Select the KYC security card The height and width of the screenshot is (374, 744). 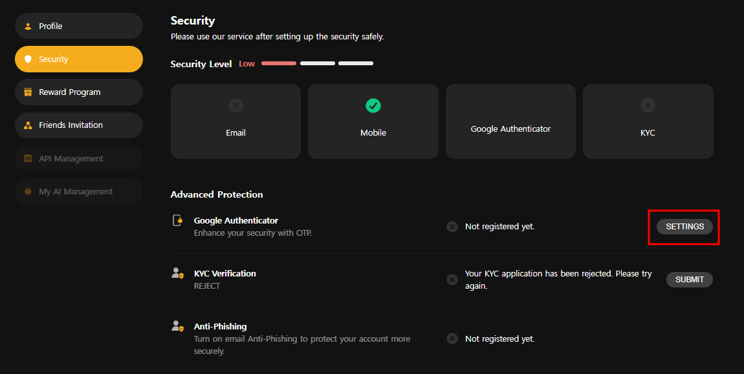pos(648,121)
